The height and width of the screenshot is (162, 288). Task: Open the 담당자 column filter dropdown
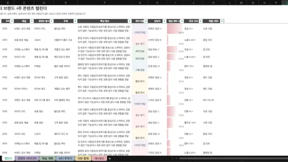[164, 21]
